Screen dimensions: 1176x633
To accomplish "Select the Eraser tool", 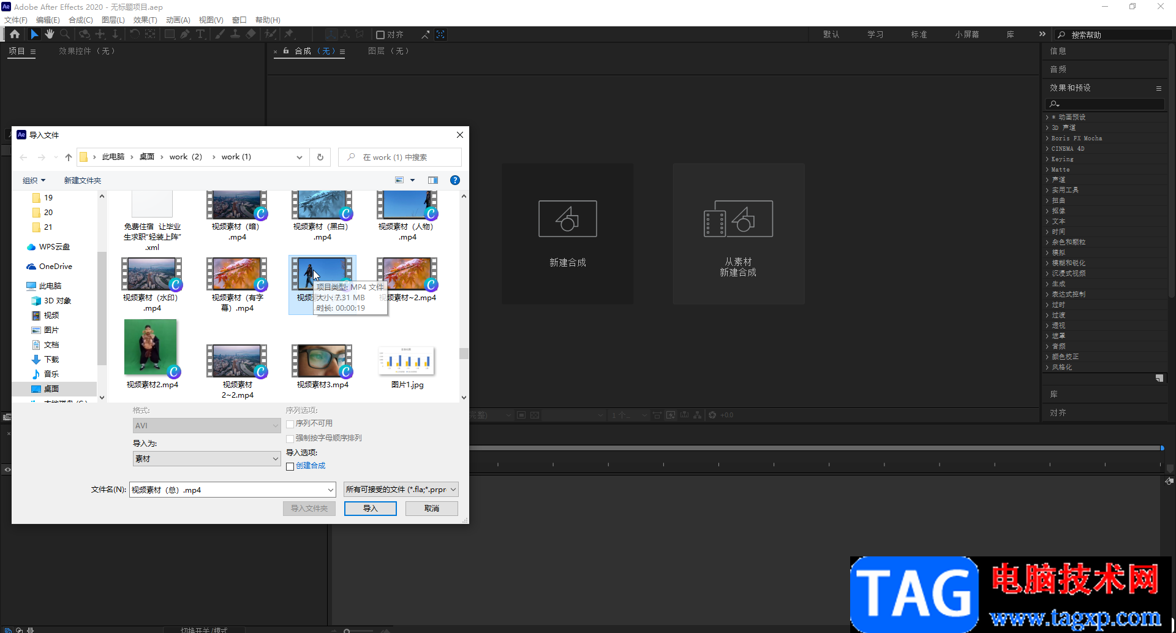I will coord(251,34).
